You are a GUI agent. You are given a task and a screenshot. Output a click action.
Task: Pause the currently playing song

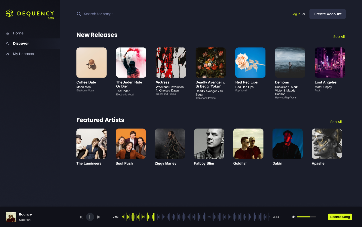tap(90, 217)
